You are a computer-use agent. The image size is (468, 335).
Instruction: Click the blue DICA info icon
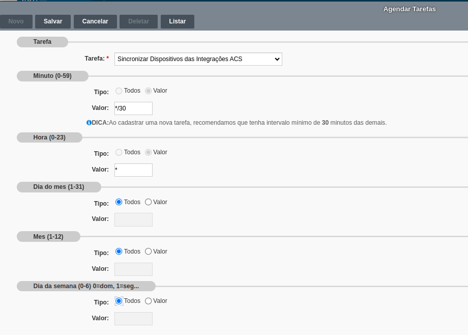point(89,123)
